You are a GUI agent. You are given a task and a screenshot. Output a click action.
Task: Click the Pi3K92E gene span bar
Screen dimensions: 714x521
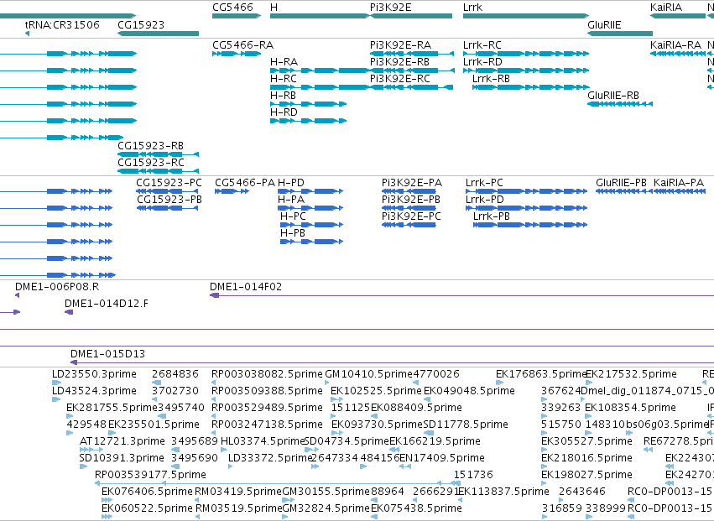[x=411, y=16]
